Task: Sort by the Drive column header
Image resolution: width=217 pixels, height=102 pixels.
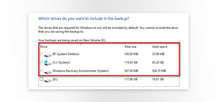Action: 44,47
